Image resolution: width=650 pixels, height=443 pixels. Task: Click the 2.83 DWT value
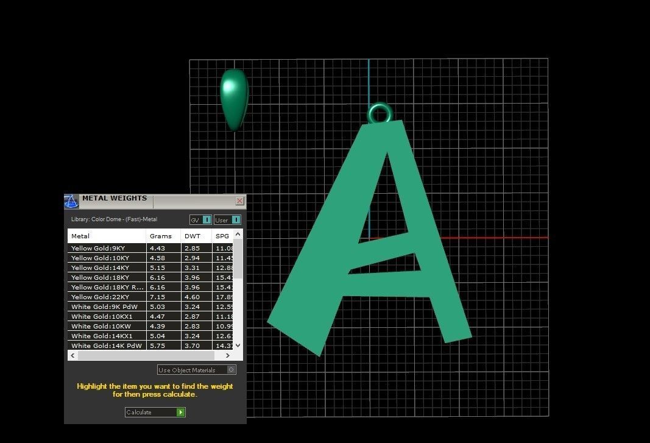(x=193, y=326)
